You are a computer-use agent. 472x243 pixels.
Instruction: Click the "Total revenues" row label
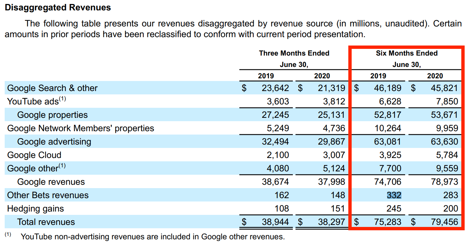tap(46, 222)
